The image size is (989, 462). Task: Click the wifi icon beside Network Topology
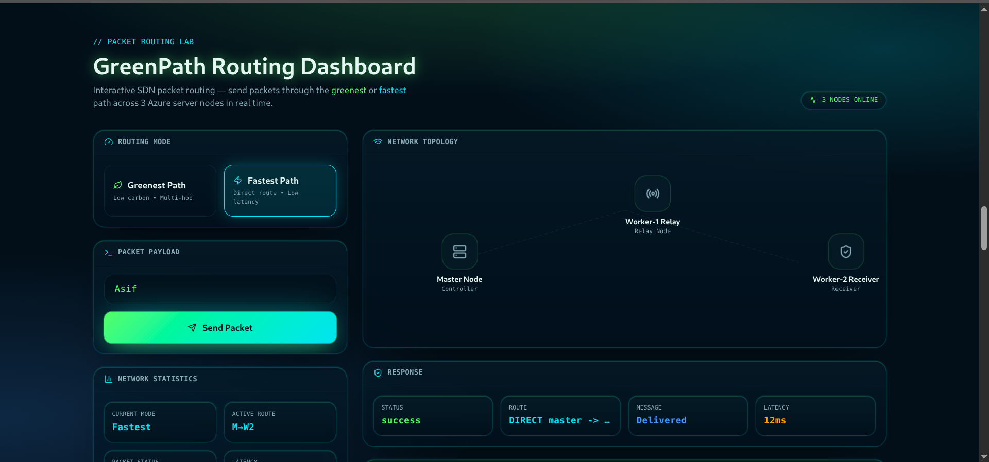(x=378, y=142)
